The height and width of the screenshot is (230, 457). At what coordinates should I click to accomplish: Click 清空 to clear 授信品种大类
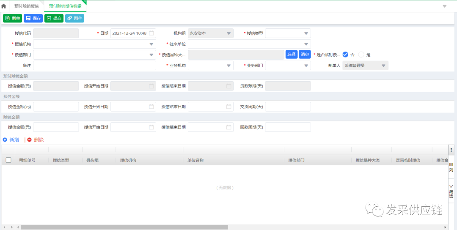pyautogui.click(x=305, y=55)
